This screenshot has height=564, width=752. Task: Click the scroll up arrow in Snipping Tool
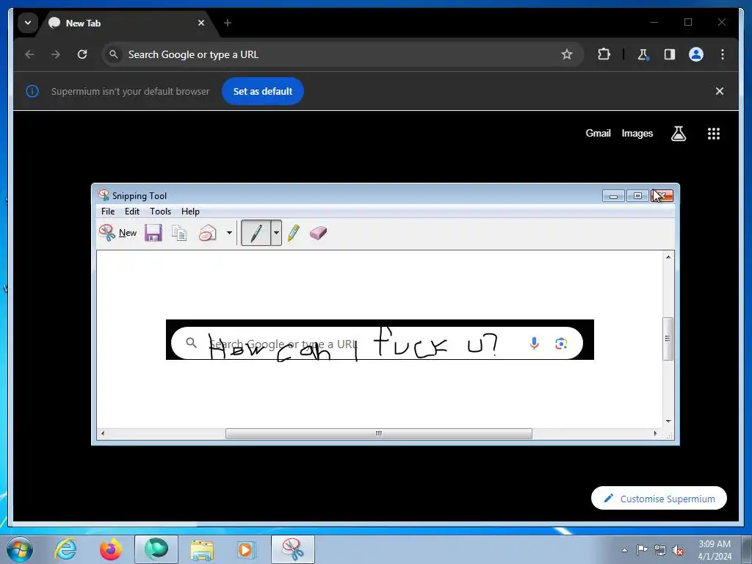(668, 257)
